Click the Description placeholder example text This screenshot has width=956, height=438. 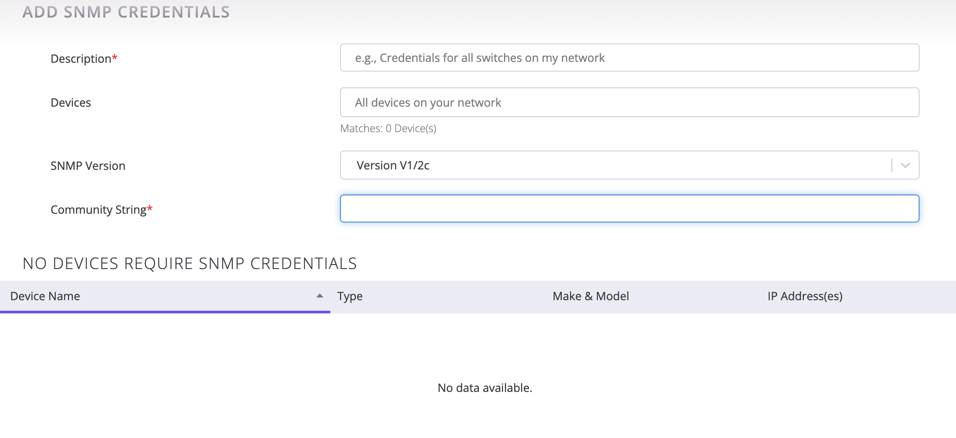tap(479, 57)
